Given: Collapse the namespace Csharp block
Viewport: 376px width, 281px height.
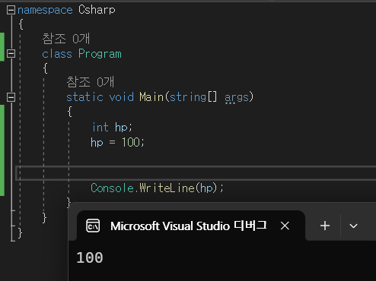Looking at the screenshot, I should coord(11,10).
